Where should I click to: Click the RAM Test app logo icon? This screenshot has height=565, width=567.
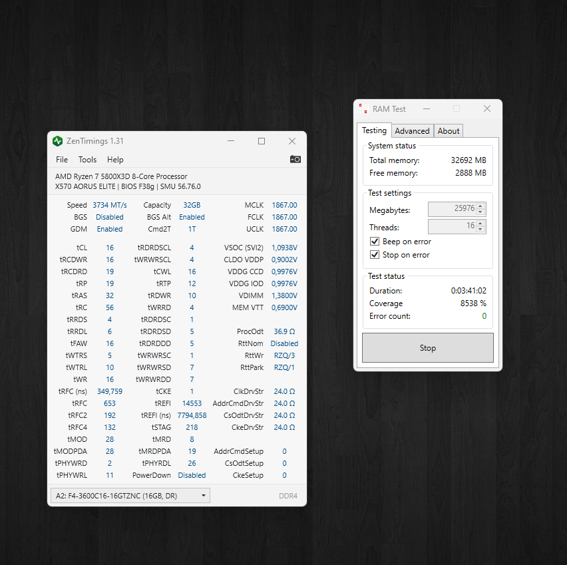(x=363, y=108)
